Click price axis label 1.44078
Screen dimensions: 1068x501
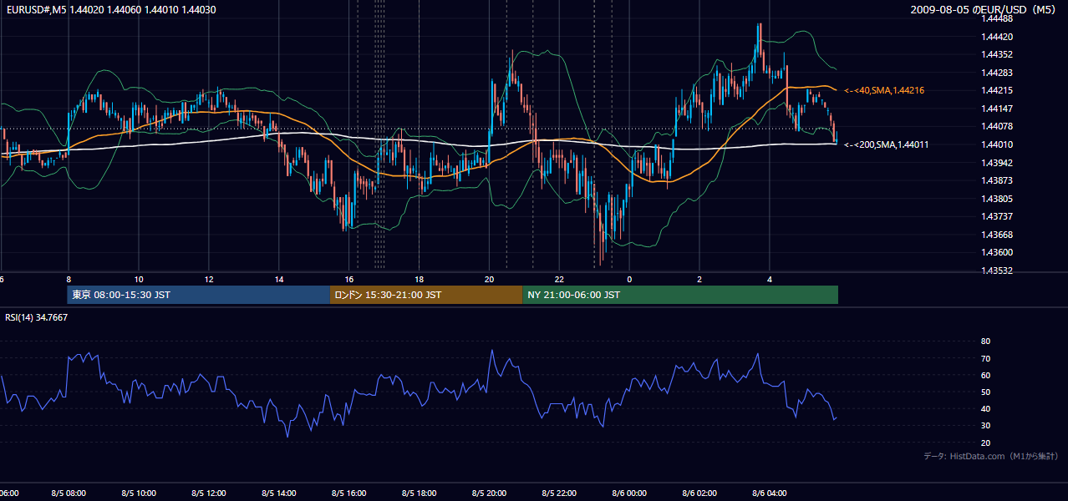click(x=997, y=127)
